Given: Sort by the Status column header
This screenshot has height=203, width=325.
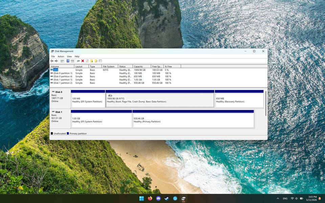Looking at the screenshot, I should coord(125,67).
